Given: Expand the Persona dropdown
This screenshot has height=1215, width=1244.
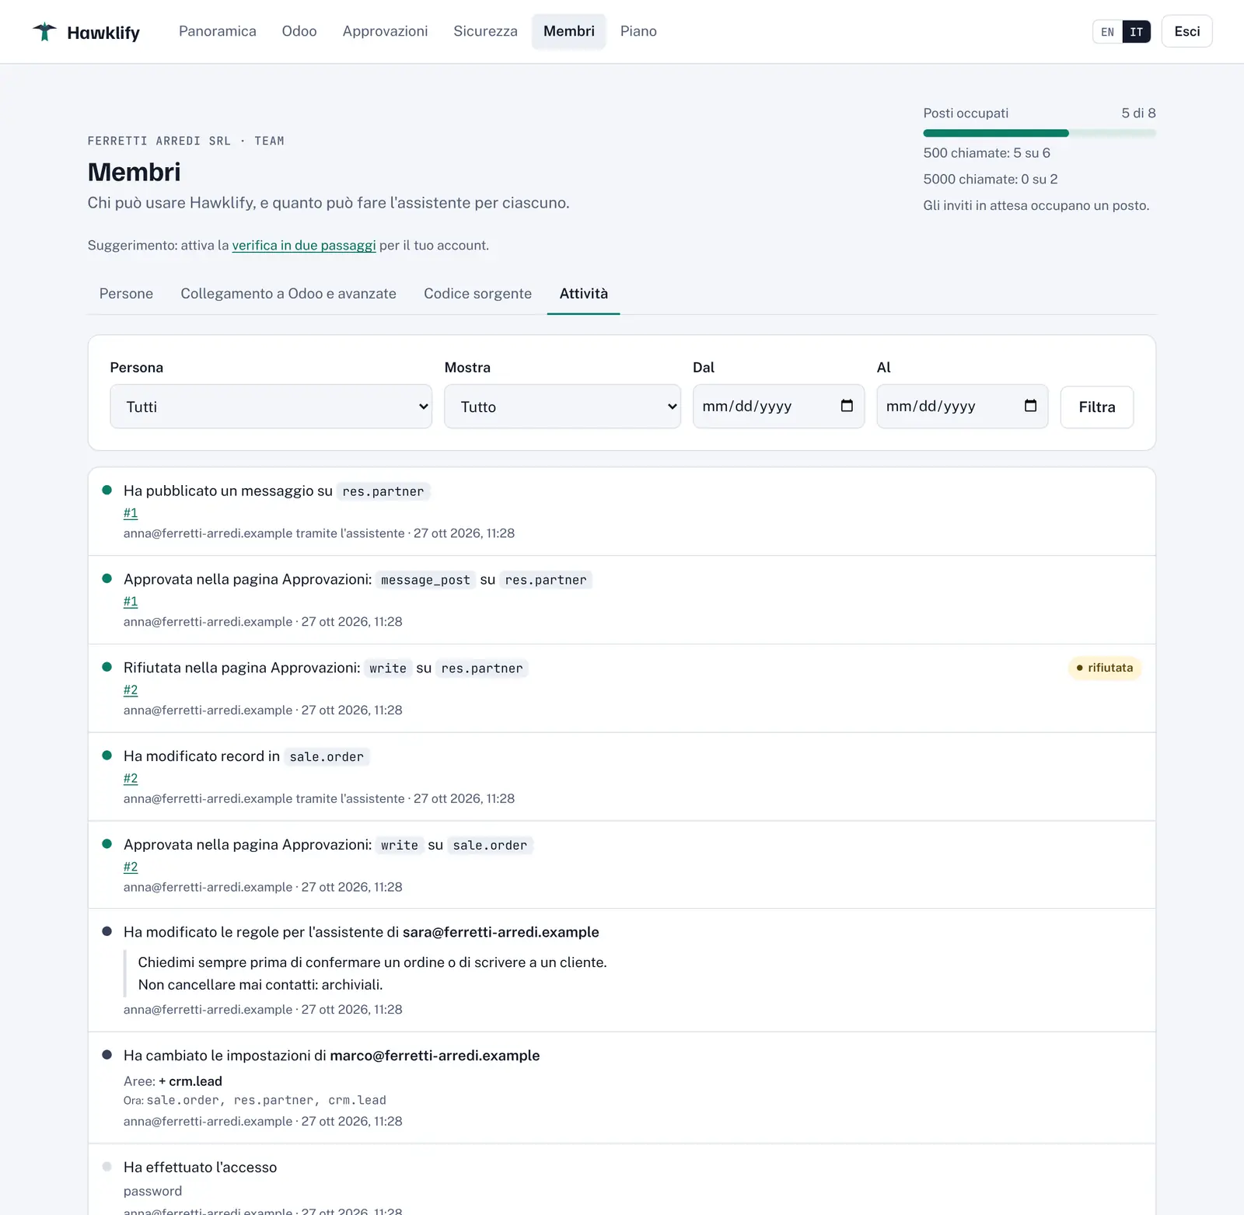Looking at the screenshot, I should point(271,407).
